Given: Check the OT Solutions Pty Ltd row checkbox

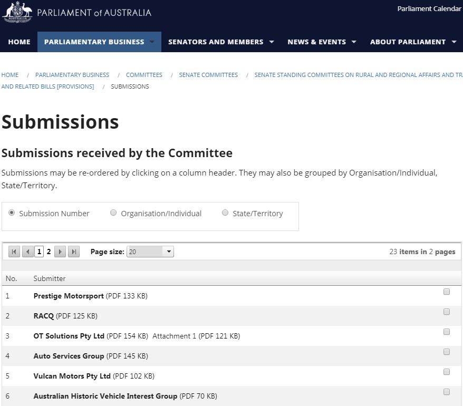Looking at the screenshot, I should pos(447,332).
